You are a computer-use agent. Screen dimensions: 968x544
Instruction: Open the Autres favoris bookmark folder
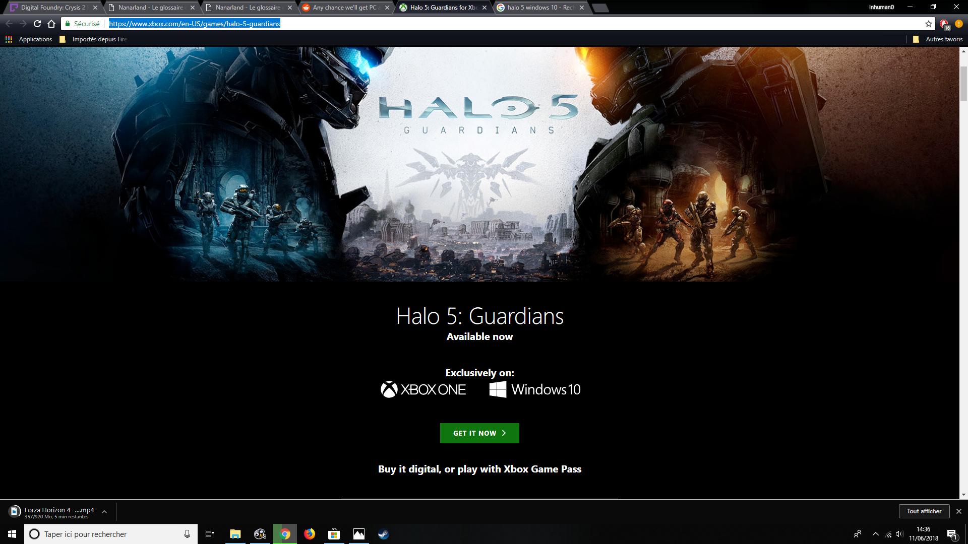pyautogui.click(x=938, y=39)
